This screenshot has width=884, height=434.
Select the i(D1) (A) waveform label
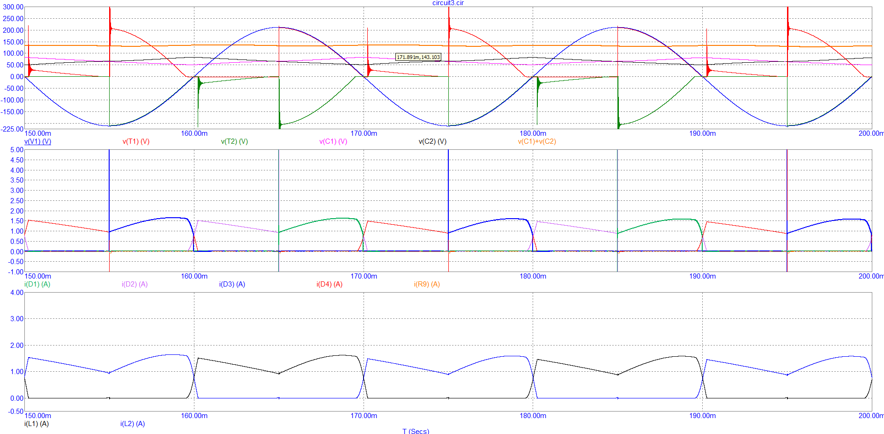coord(37,284)
